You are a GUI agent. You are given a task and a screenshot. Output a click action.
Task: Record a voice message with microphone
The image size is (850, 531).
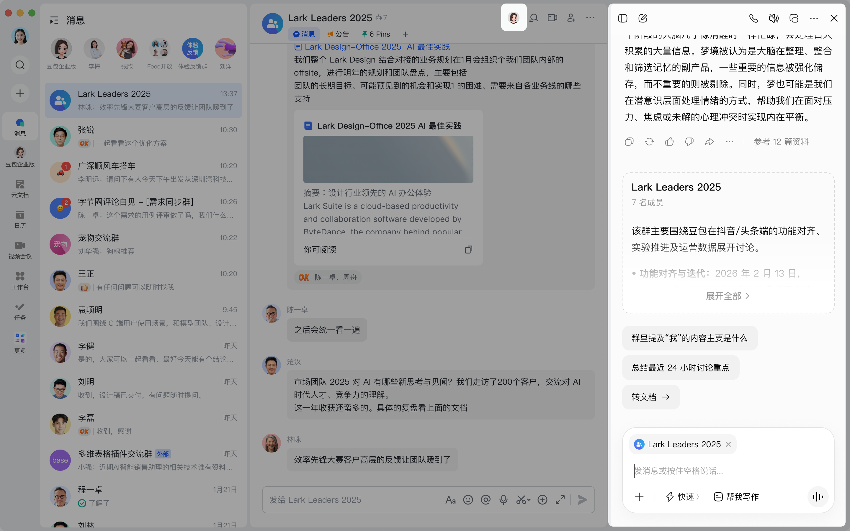click(x=503, y=500)
